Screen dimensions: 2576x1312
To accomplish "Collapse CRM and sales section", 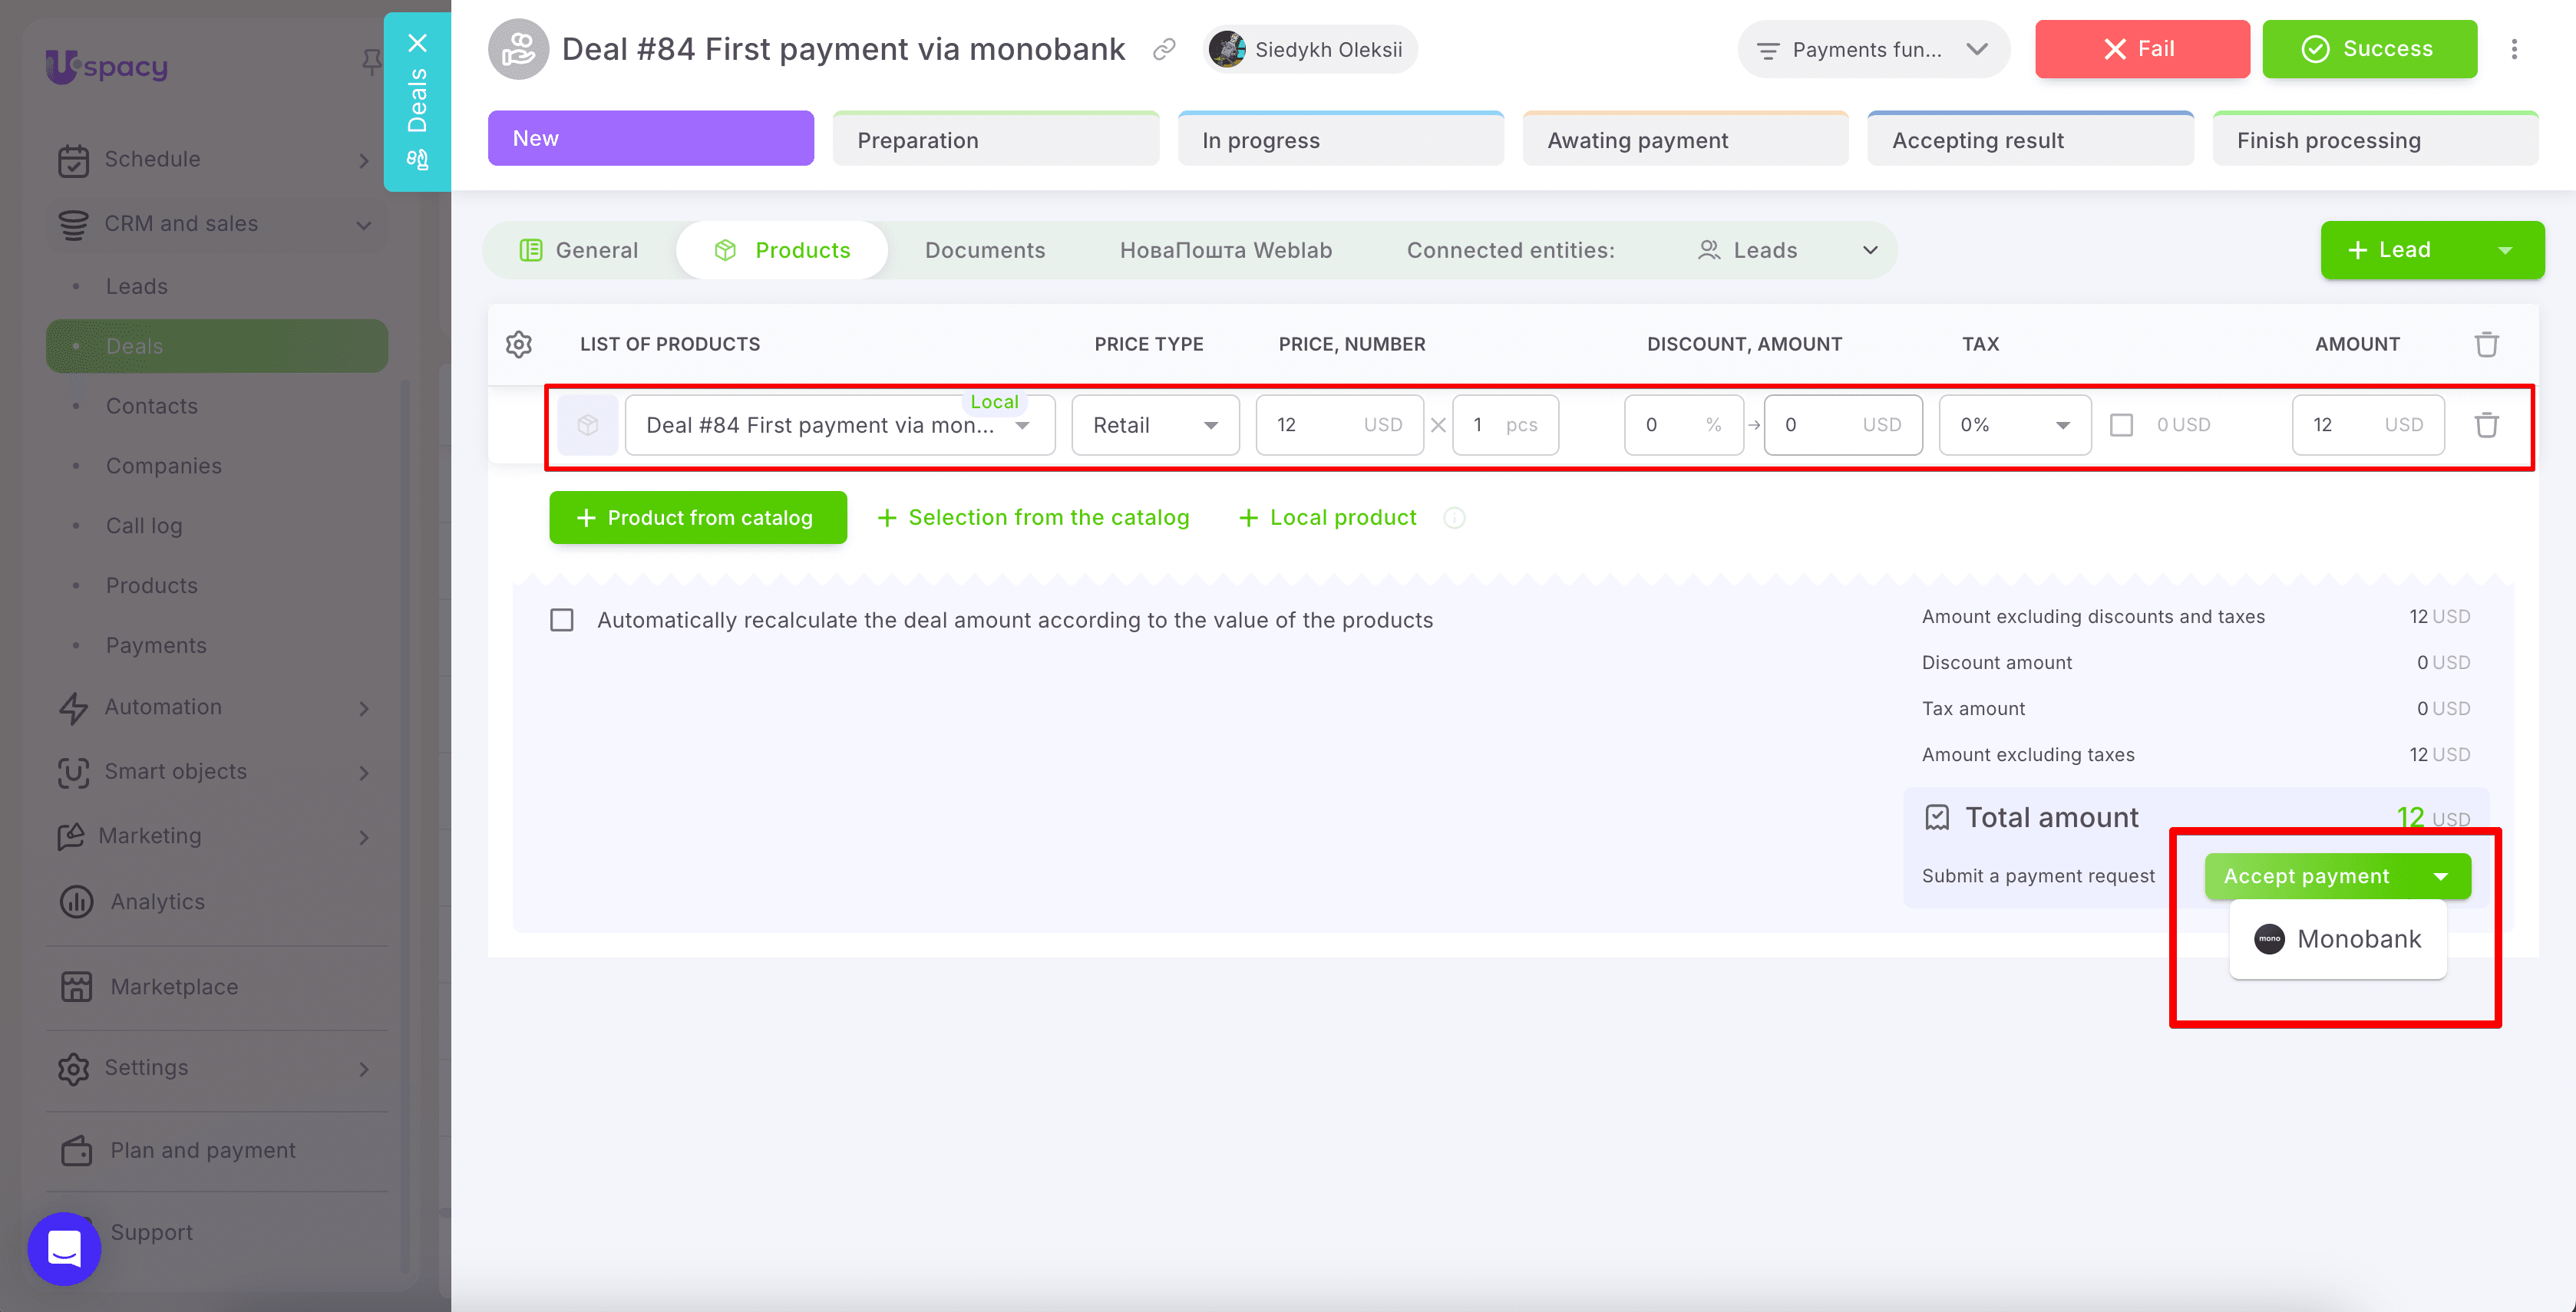I will click(217, 224).
